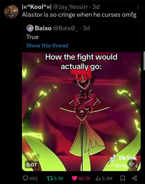Open the quoted tweet text True

pyautogui.click(x=32, y=37)
